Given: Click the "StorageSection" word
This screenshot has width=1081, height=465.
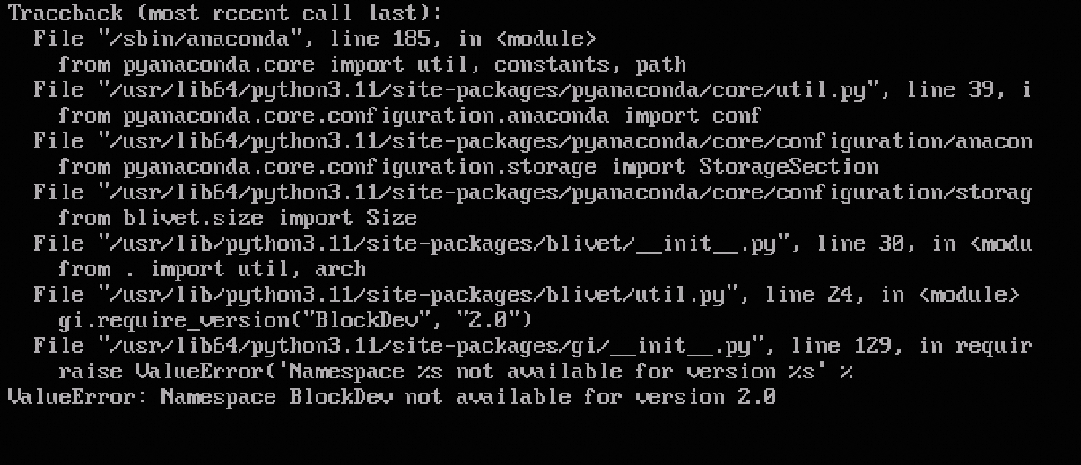Looking at the screenshot, I should coord(789,167).
